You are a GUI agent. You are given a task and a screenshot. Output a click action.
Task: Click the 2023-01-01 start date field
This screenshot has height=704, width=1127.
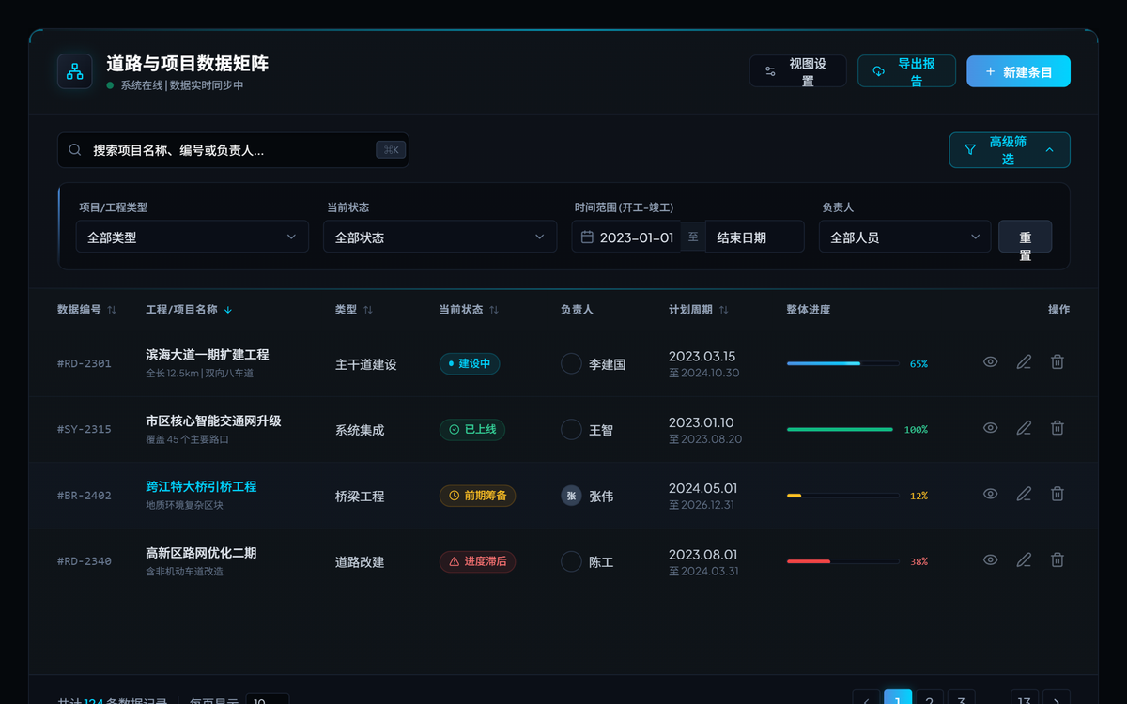(x=626, y=237)
